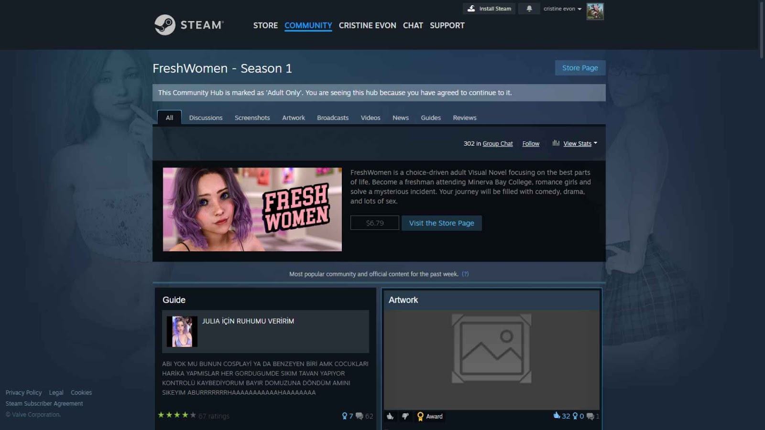Click the Store Page button beside the title
This screenshot has height=430, width=765.
point(580,68)
